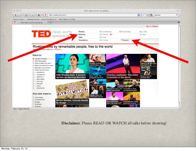Click the RSS feed icon in address bar
Image resolution: width=196 pixels, height=151 pixels.
138,15
